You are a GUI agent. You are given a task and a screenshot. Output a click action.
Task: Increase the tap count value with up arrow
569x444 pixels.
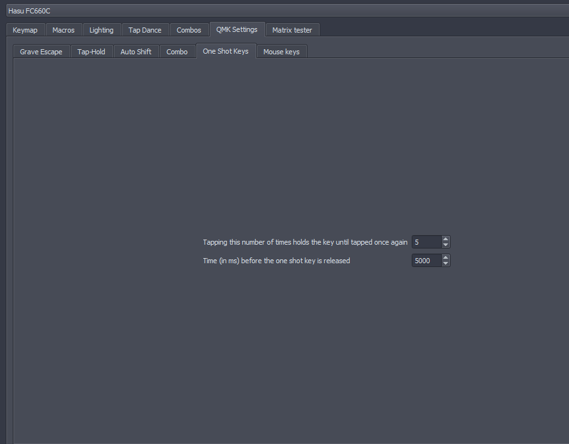coord(446,239)
